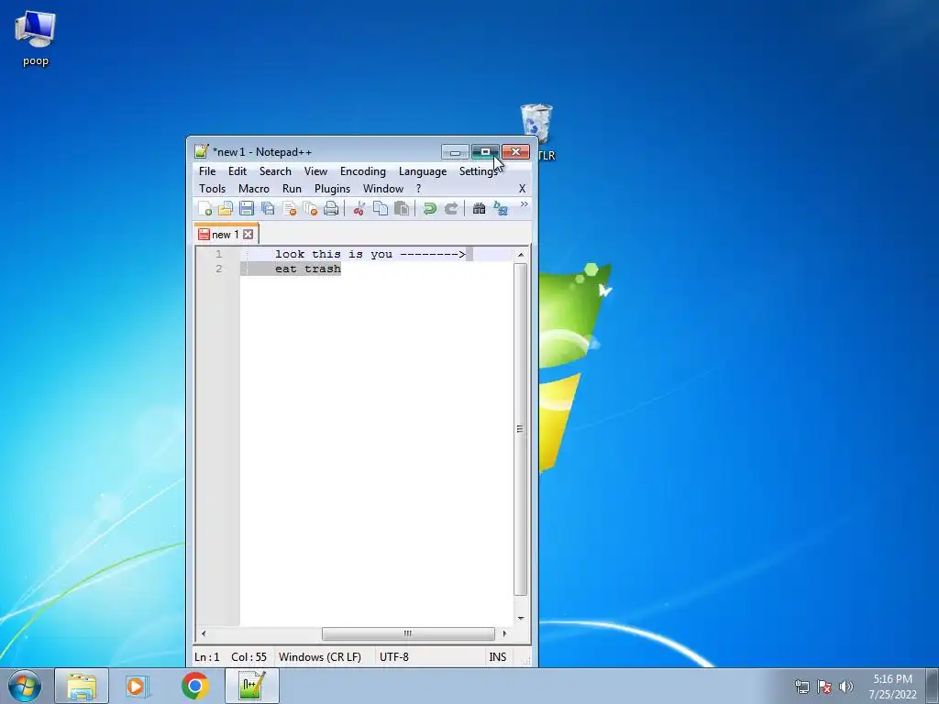This screenshot has width=939, height=704.
Task: Open the Edit menu
Action: (238, 171)
